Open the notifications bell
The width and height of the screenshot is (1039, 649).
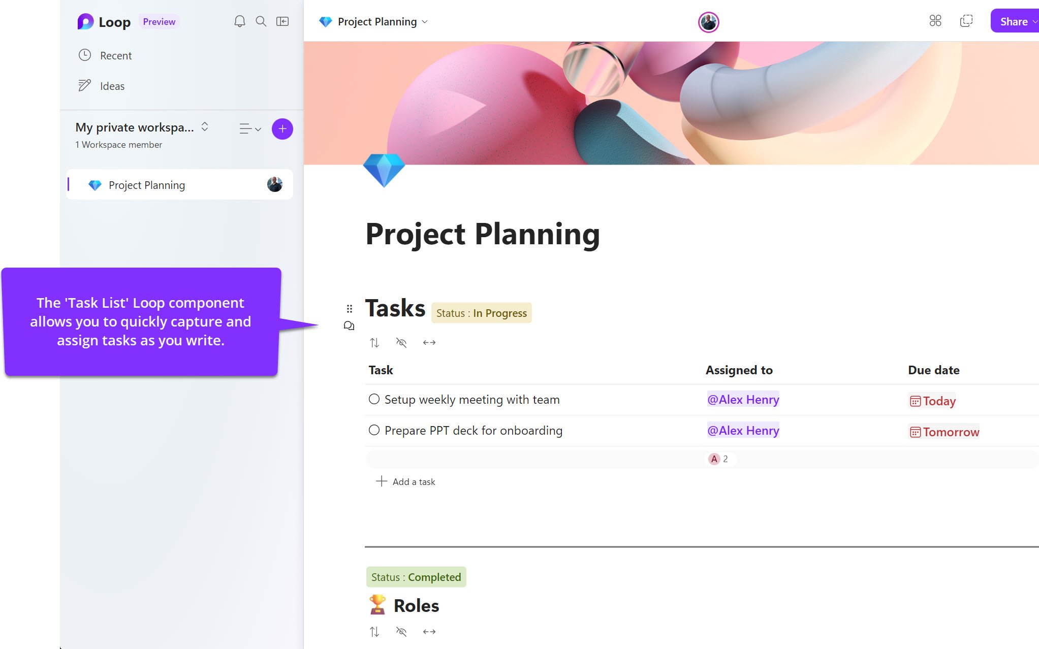click(239, 21)
